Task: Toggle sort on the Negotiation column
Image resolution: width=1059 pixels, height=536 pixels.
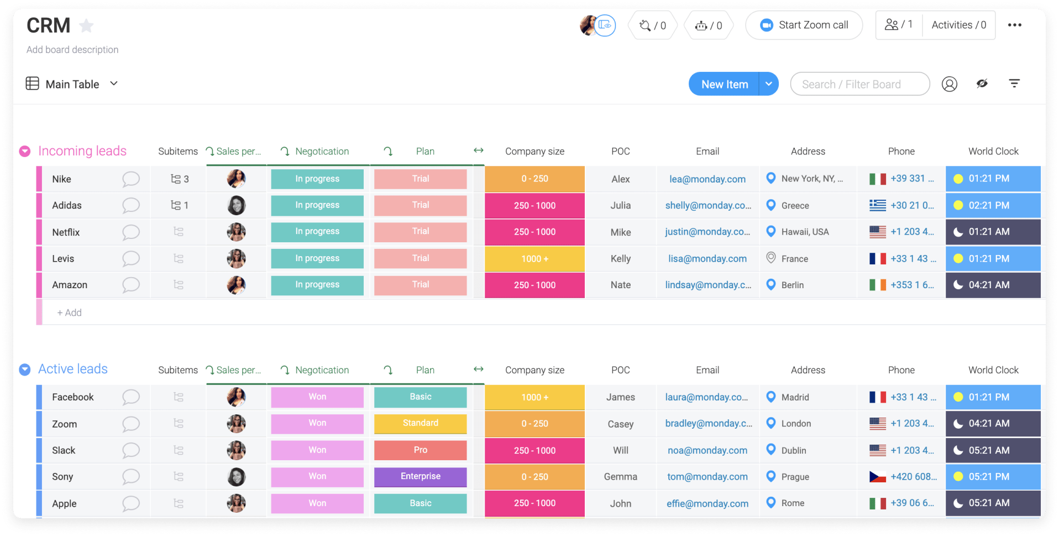Action: tap(284, 151)
